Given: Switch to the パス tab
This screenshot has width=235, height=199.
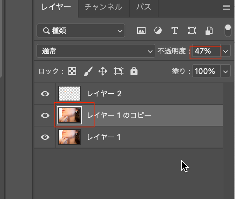Looking at the screenshot, I should click(143, 7).
